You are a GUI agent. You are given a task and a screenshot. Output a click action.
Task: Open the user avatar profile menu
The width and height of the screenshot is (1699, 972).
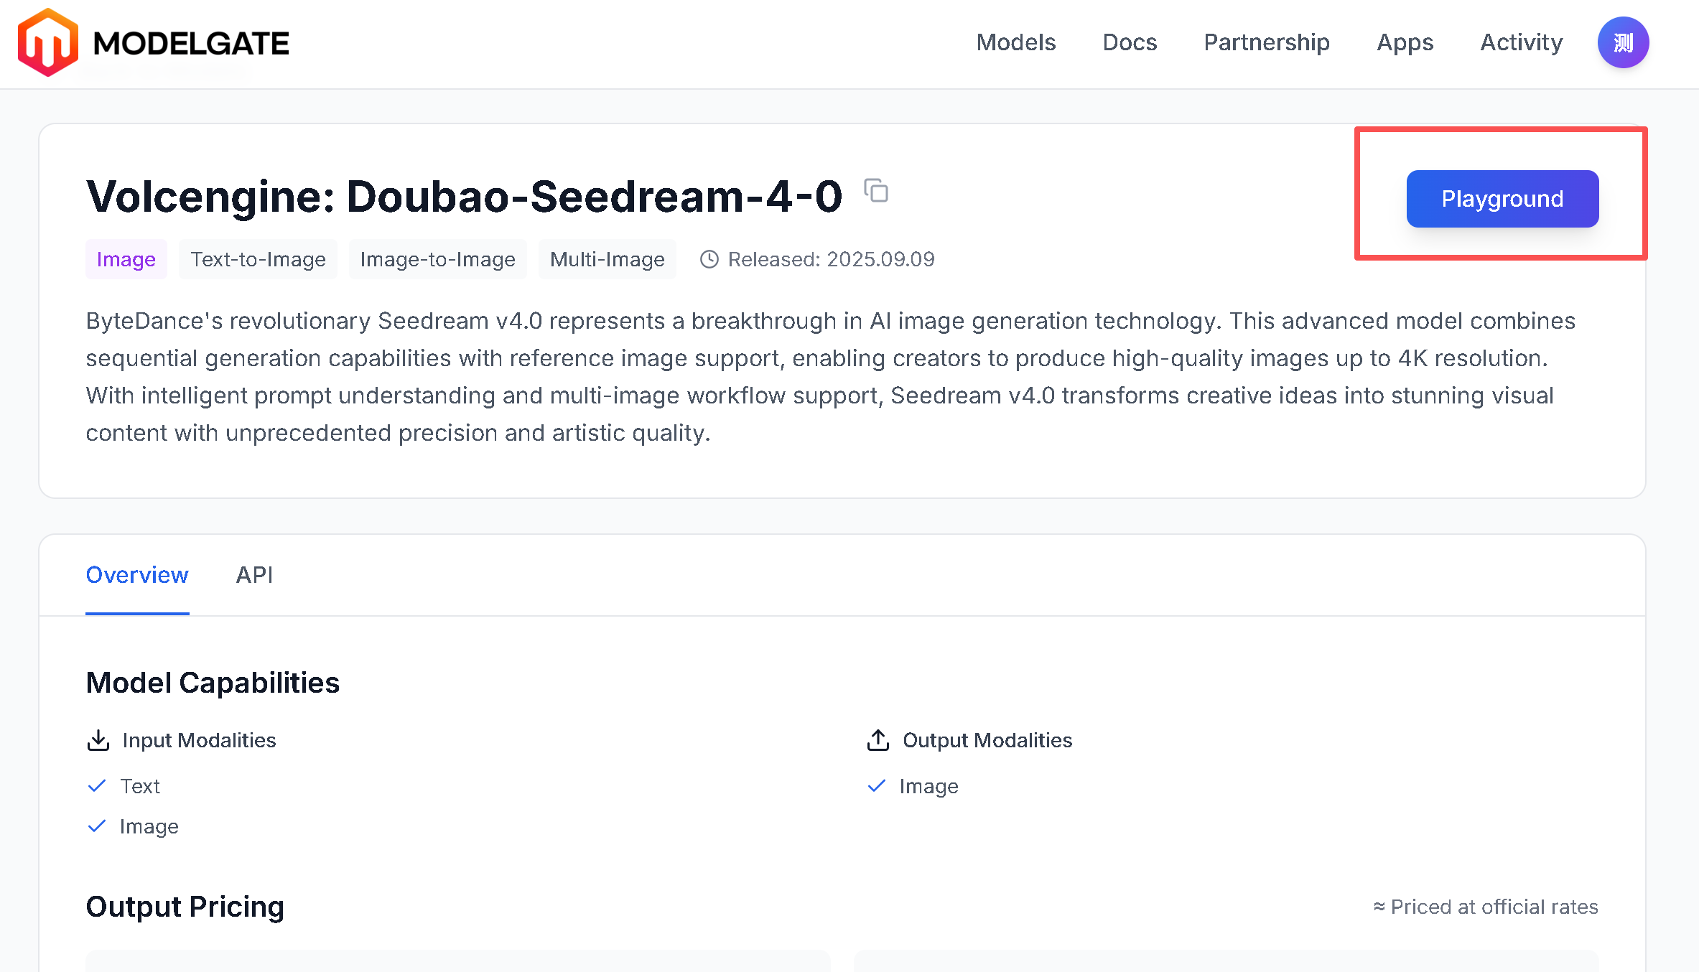pyautogui.click(x=1622, y=42)
